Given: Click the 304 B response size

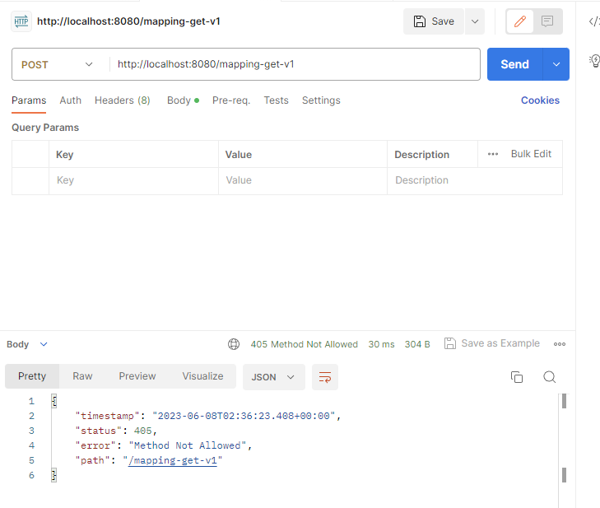Looking at the screenshot, I should coord(417,344).
